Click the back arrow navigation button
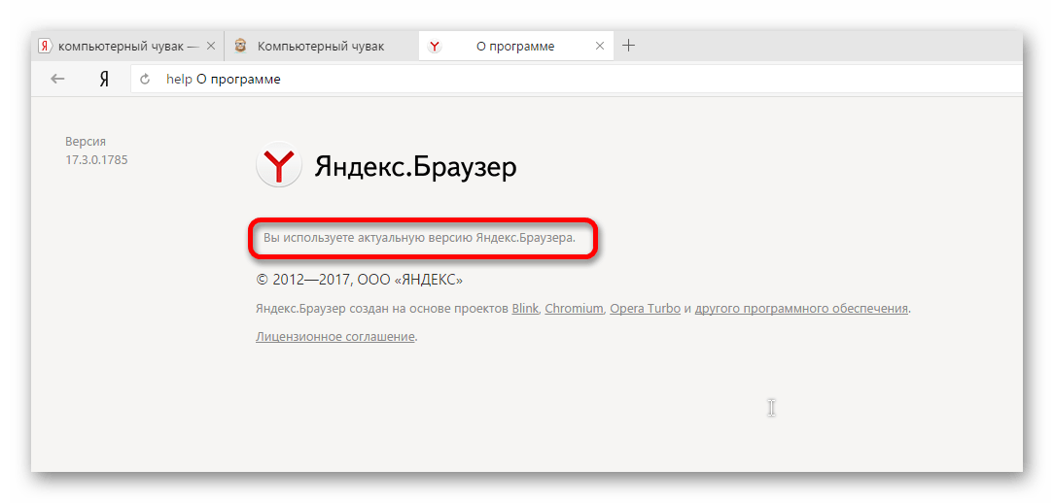This screenshot has height=503, width=1054. click(57, 80)
